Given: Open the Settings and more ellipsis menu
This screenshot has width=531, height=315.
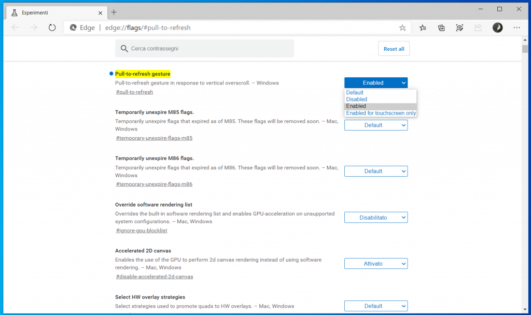Looking at the screenshot, I should coord(516,27).
